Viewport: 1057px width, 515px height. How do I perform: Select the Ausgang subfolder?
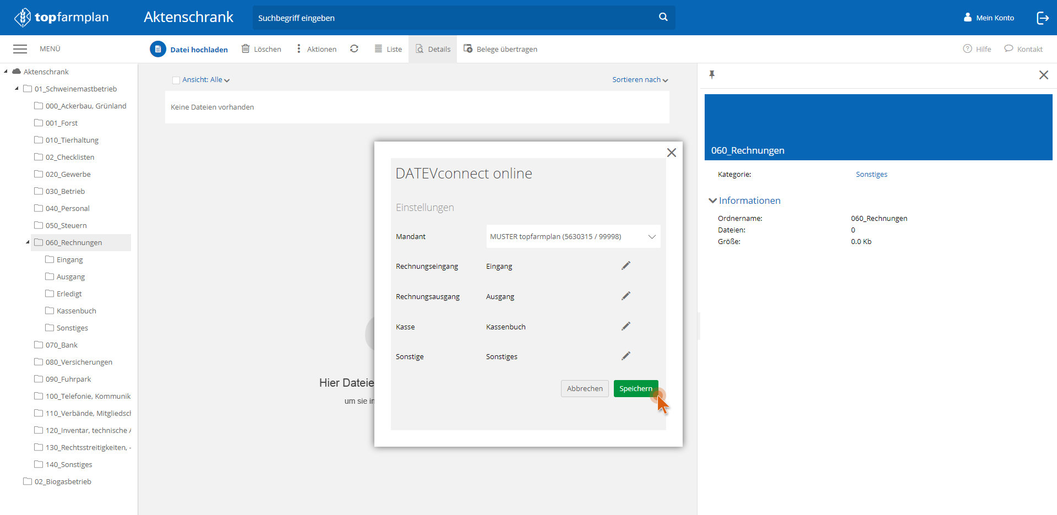click(x=66, y=277)
